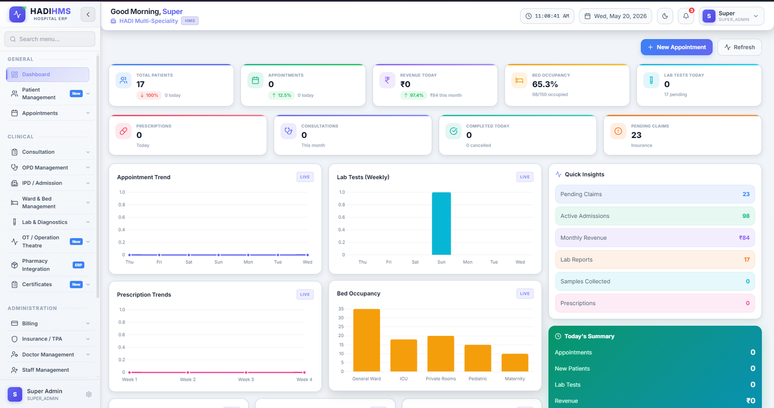Click the Billing card icon in sidebar
The height and width of the screenshot is (408, 774).
(15, 323)
